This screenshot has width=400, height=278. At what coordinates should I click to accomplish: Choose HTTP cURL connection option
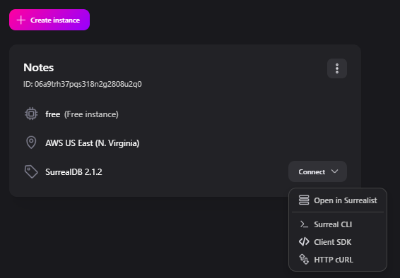[x=338, y=260]
